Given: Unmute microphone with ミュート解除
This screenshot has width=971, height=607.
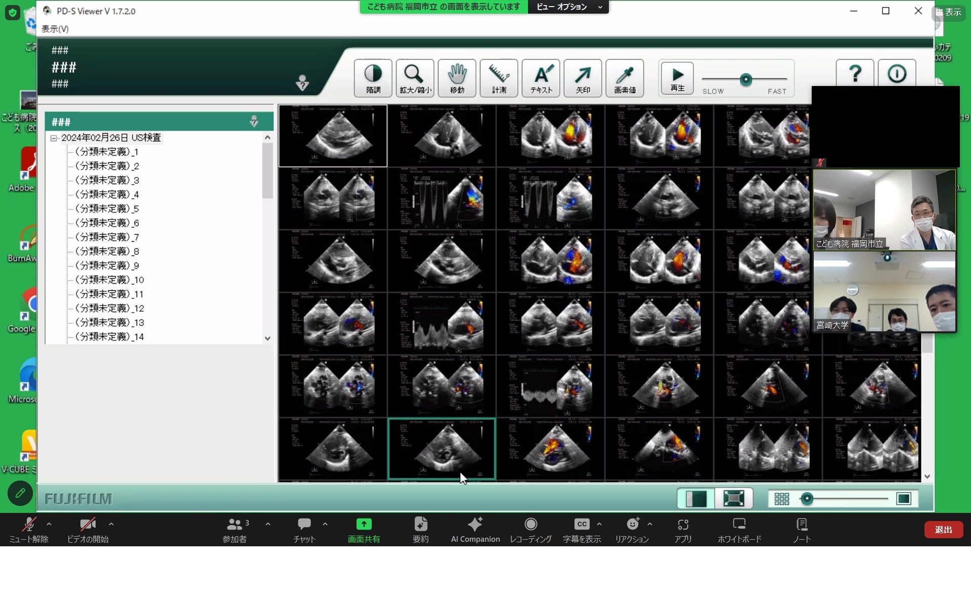Looking at the screenshot, I should coord(29,529).
